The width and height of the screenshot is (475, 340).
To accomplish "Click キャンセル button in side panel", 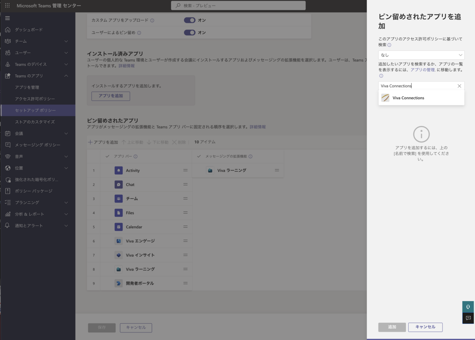I will tap(426, 327).
